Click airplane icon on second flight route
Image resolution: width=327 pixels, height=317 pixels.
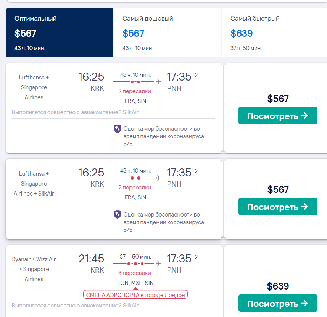(158, 178)
